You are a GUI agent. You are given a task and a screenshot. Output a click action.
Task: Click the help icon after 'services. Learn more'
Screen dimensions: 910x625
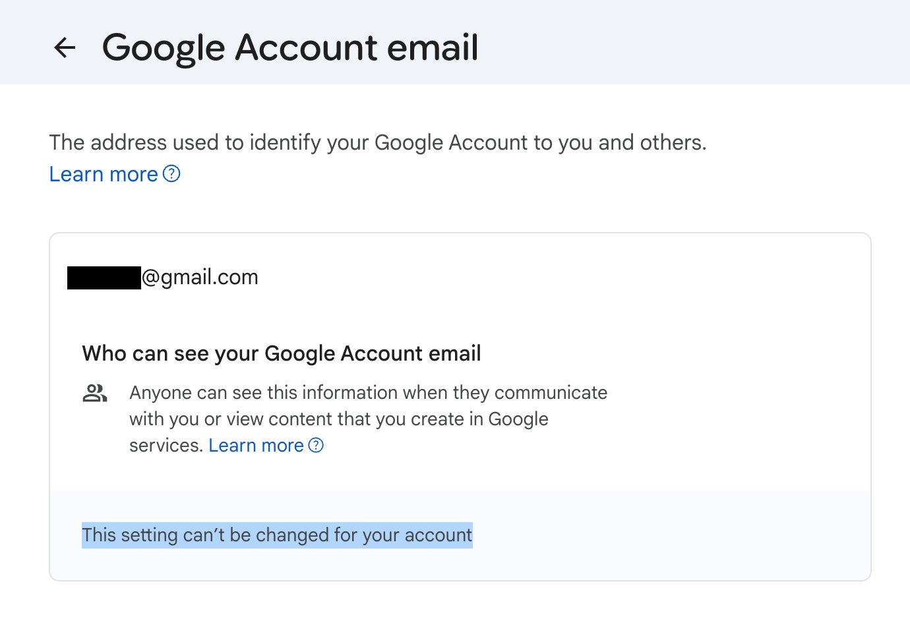coord(317,446)
